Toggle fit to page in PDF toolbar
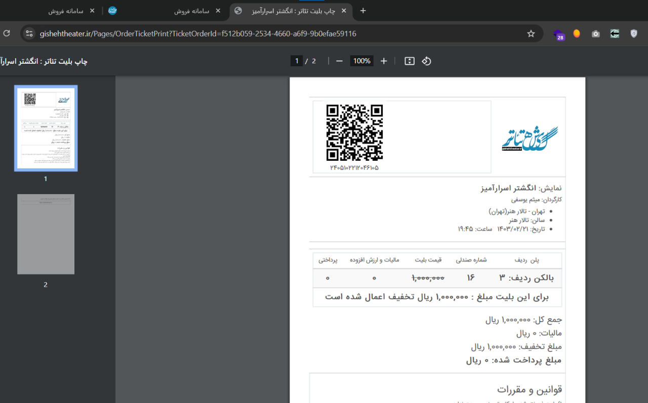 pyautogui.click(x=410, y=61)
